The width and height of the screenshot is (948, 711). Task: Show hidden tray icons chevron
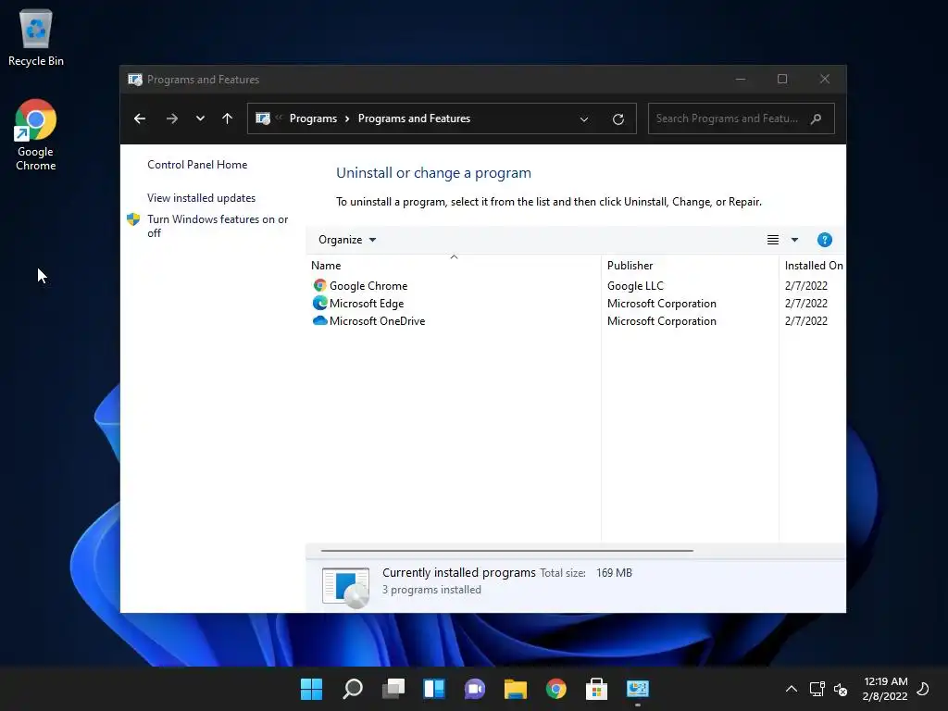791,689
